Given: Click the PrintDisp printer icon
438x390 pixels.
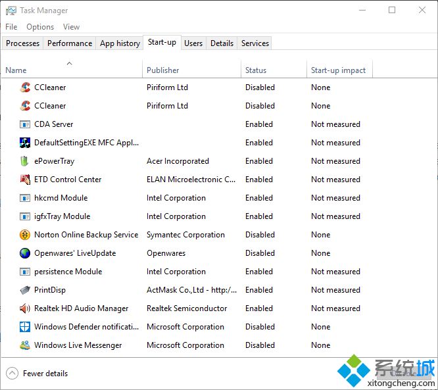Looking at the screenshot, I should click(x=25, y=290).
